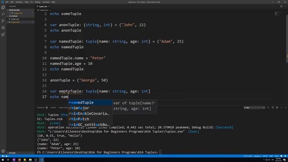288x162 pixels.
Task: Open the Help menu
Action: pos(53,2)
